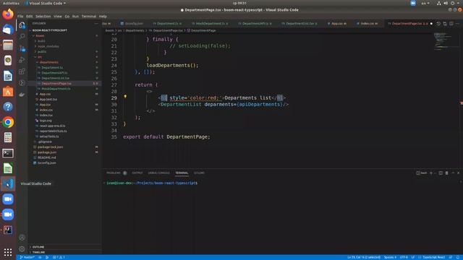Click split editor icon in editor toolbar

pos(451,24)
